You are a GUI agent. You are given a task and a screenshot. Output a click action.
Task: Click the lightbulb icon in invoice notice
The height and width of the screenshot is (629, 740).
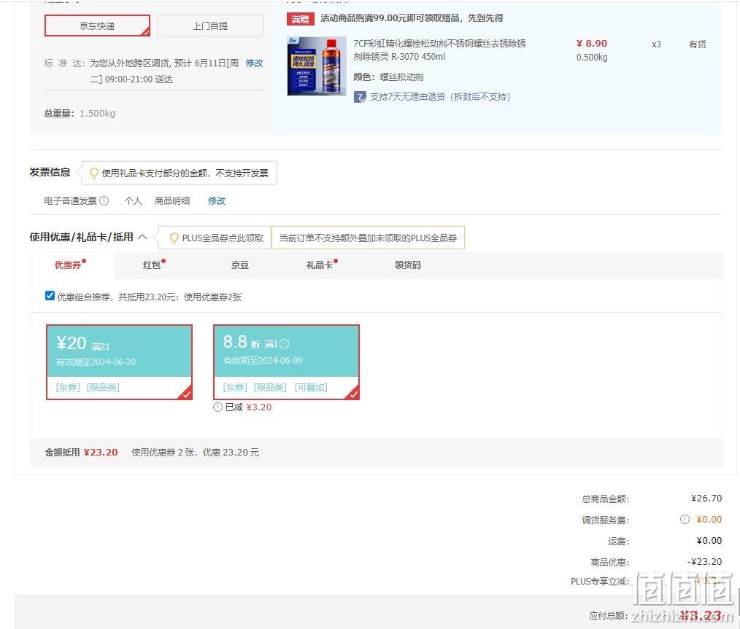point(94,173)
